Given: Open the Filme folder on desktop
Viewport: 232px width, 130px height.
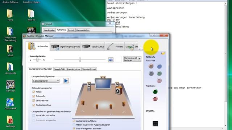Looking at the screenshot, I should coord(10,15).
